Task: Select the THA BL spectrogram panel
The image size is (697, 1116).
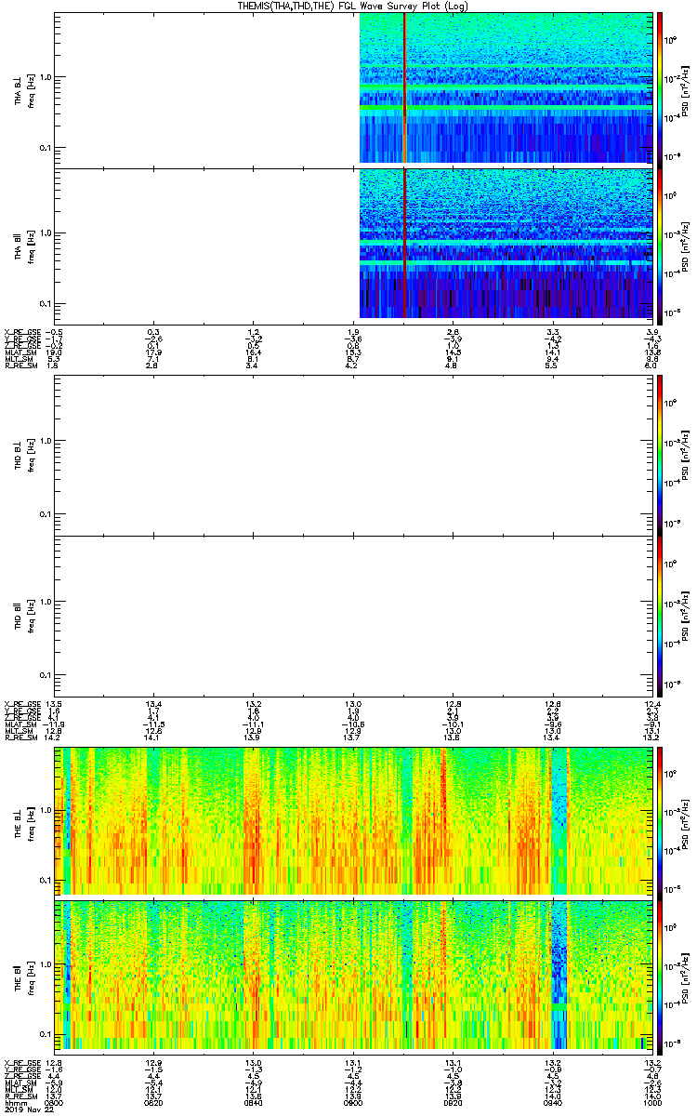Action: [x=353, y=88]
